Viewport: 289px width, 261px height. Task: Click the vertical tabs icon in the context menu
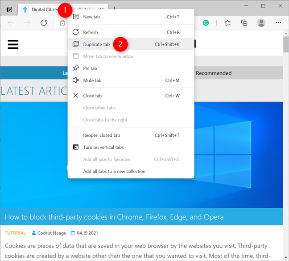click(76, 147)
